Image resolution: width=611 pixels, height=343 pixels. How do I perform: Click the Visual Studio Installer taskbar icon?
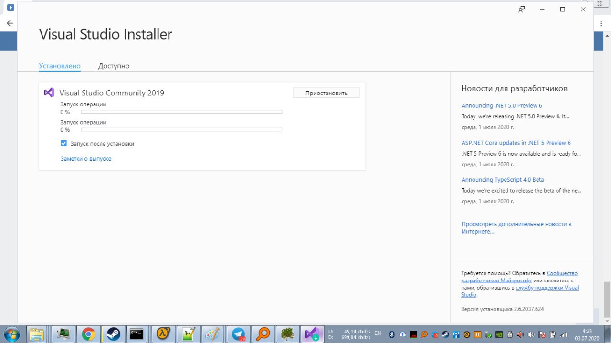coord(312,334)
